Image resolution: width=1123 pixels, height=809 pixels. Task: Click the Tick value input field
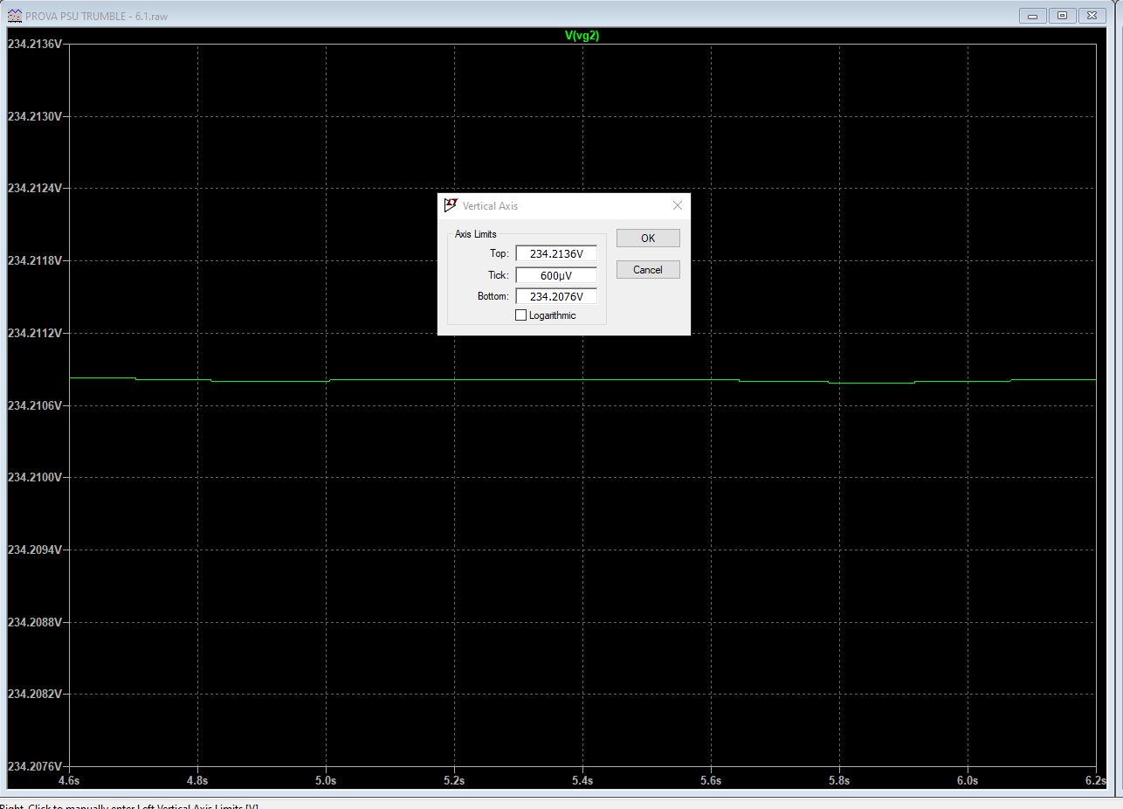coord(556,275)
